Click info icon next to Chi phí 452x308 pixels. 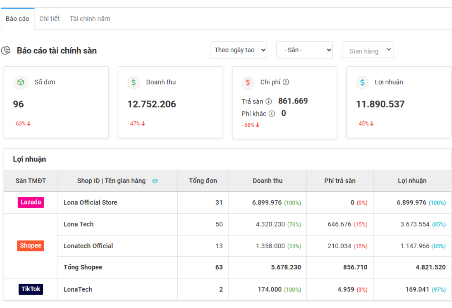(x=286, y=82)
